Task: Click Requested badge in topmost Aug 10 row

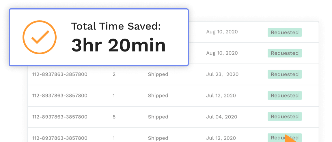Action: coord(285,32)
